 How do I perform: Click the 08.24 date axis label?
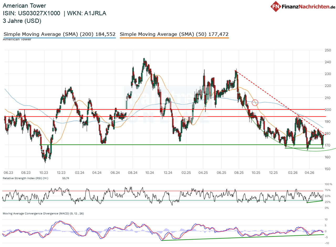133,172
